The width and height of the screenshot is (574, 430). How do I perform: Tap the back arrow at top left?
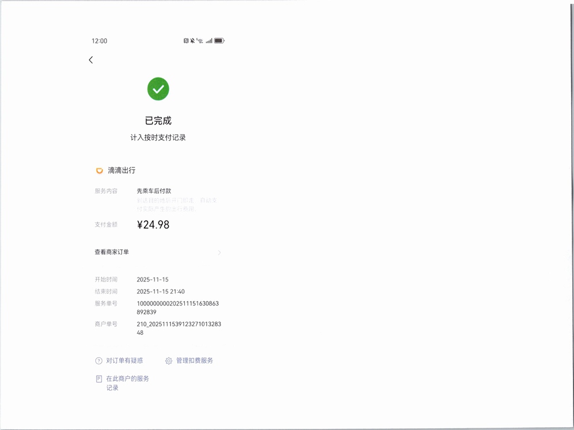pos(91,60)
